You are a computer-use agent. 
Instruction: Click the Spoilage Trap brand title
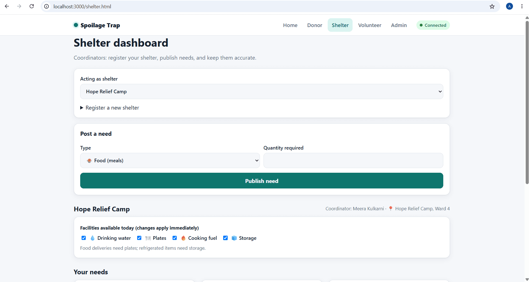(100, 25)
